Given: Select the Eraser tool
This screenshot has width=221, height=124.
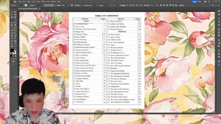Looking at the screenshot, I should point(15,25).
